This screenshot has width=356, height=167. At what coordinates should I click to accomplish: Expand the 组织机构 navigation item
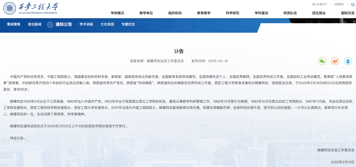(175, 13)
